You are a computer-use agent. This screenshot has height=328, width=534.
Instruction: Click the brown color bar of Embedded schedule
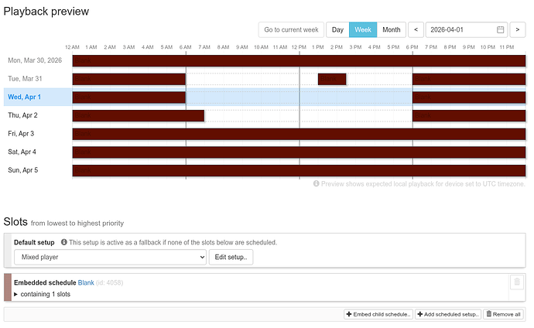8,287
